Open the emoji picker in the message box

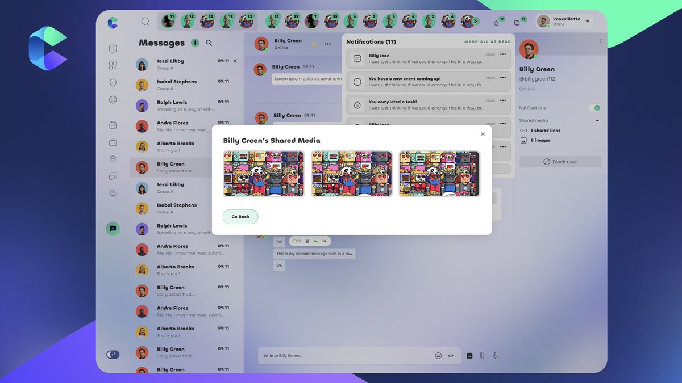pyautogui.click(x=438, y=356)
